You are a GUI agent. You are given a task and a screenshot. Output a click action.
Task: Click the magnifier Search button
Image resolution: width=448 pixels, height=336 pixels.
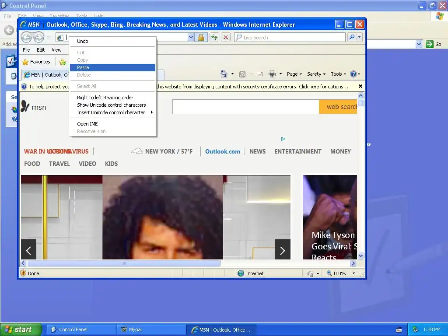pos(352,37)
